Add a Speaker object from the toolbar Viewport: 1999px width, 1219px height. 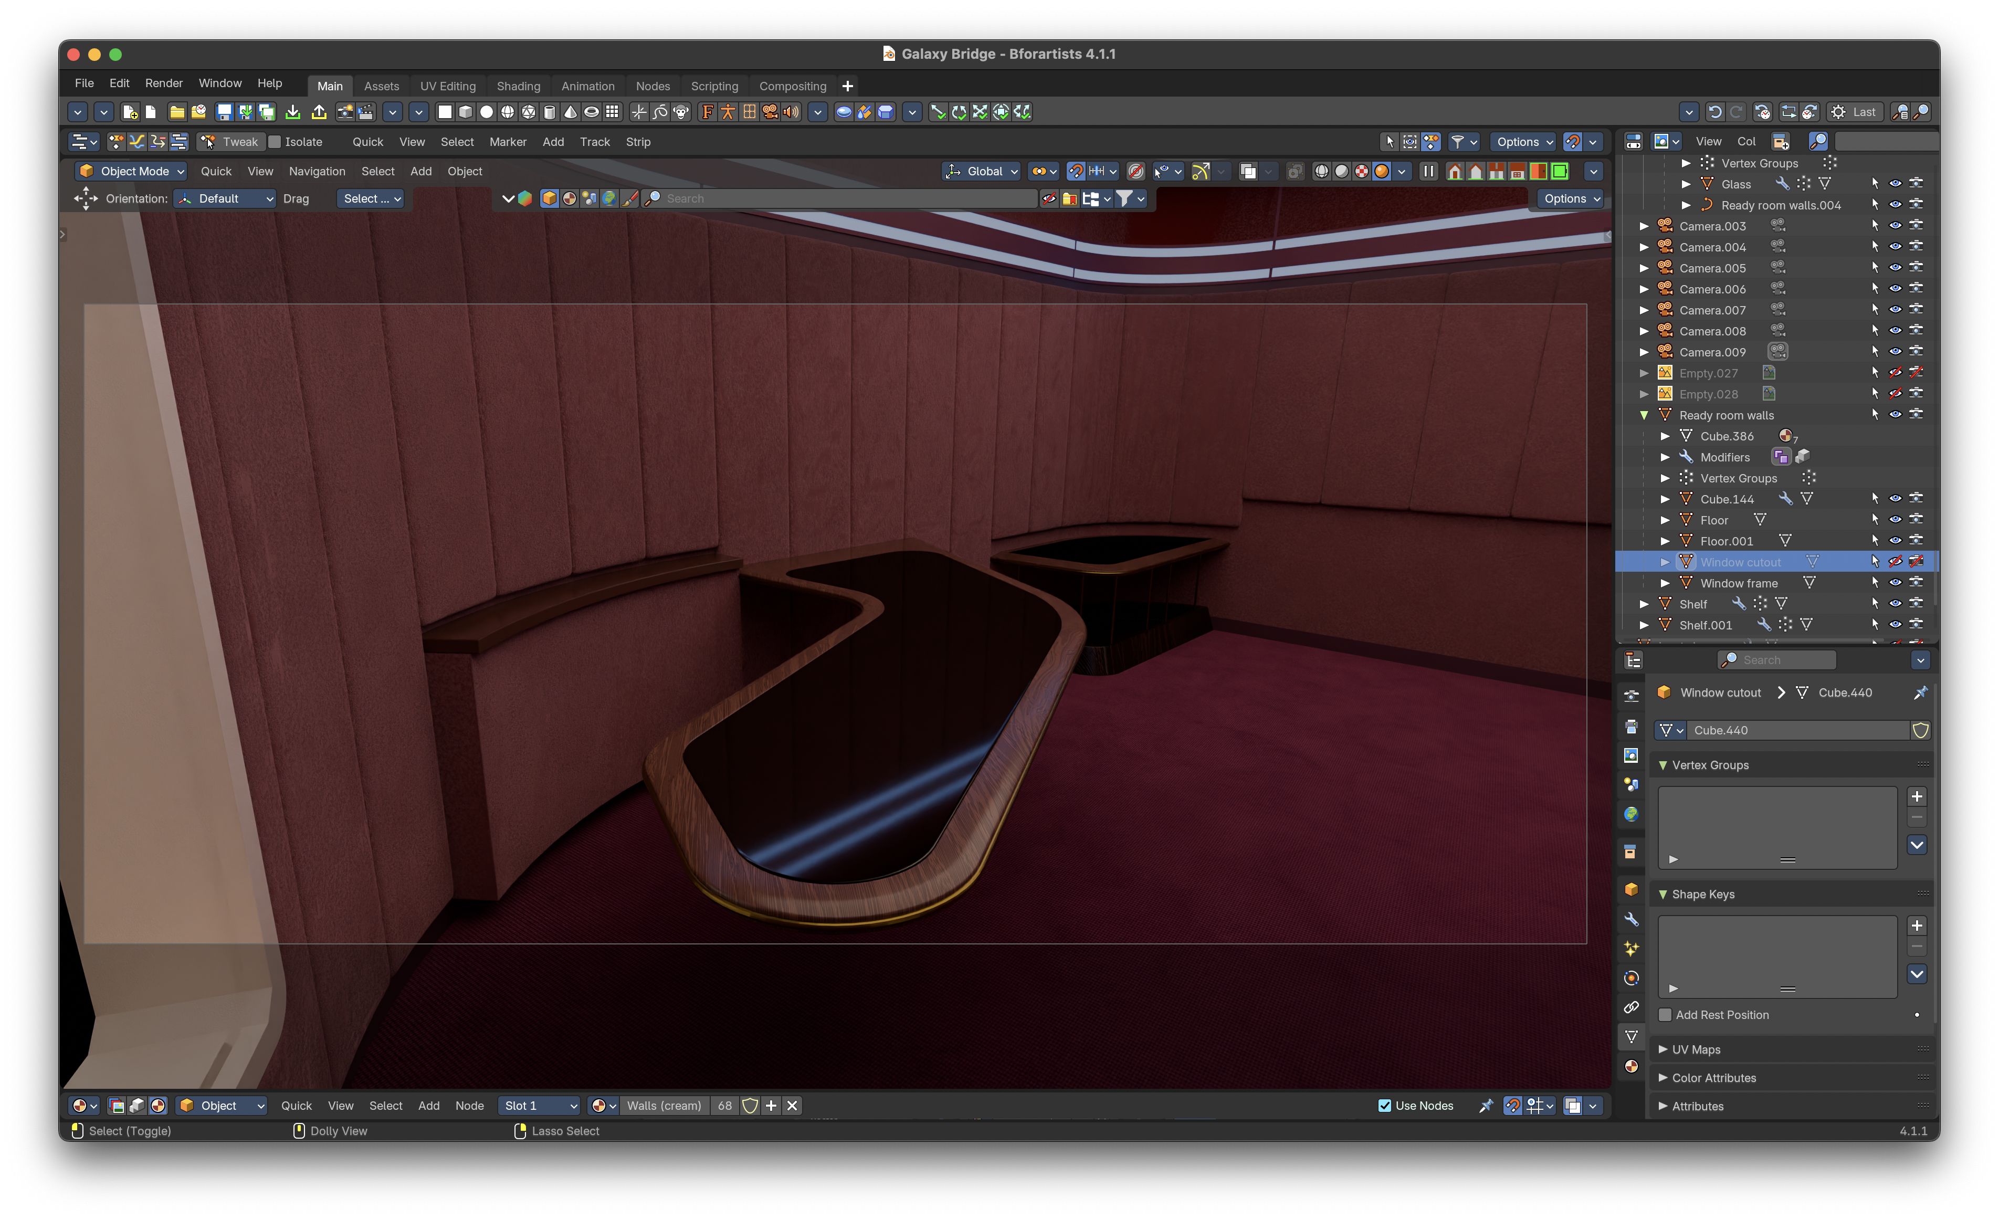pos(791,112)
